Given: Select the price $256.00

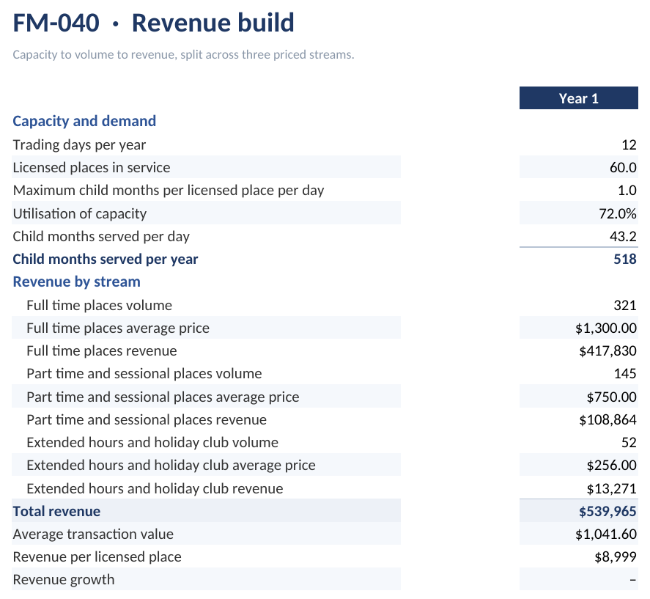Looking at the screenshot, I should coord(611,466).
